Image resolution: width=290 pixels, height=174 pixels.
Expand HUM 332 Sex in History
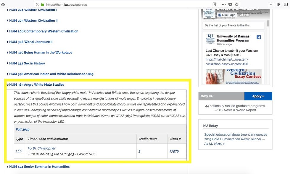tap(27, 63)
